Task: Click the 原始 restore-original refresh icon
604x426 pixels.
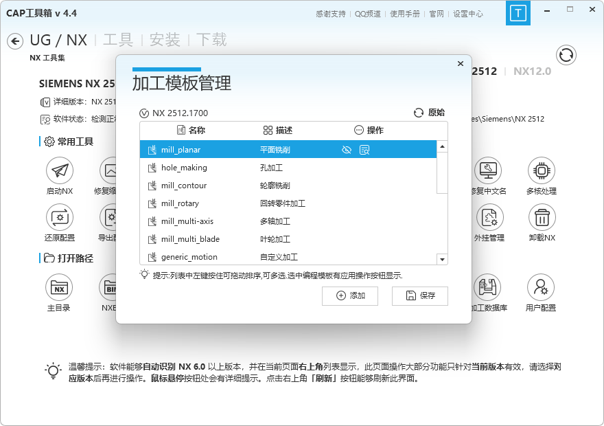Action: click(x=419, y=113)
